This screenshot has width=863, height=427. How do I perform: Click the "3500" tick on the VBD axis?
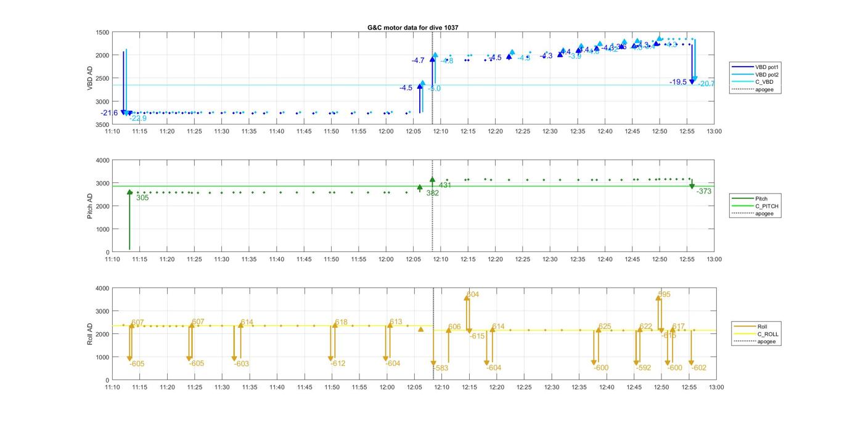point(102,124)
